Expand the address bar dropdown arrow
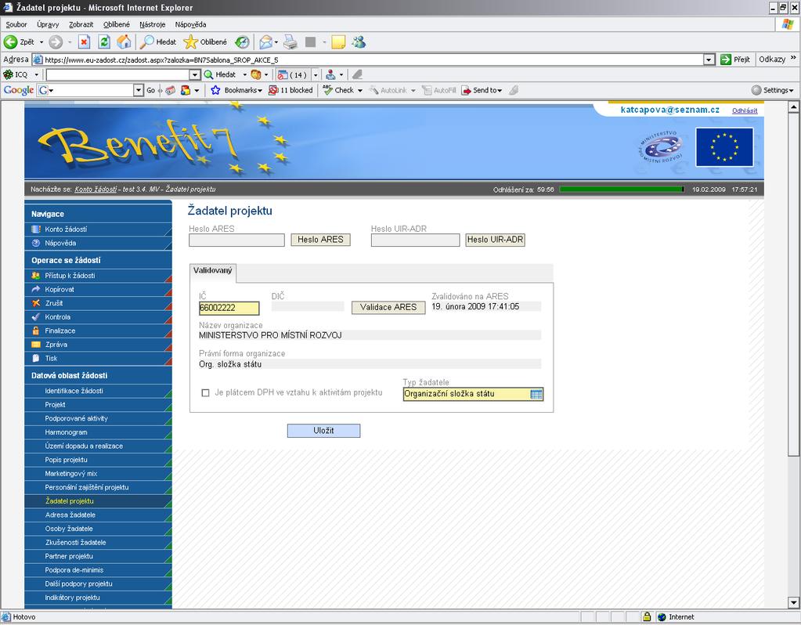 [x=709, y=60]
